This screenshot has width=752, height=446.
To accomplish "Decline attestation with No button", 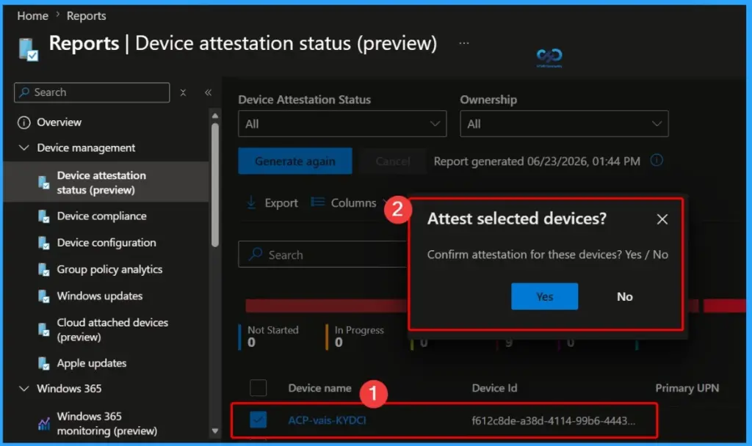I will [624, 296].
